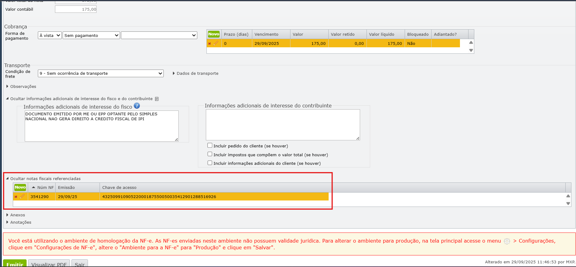Select the Não blocked cell

click(418, 44)
